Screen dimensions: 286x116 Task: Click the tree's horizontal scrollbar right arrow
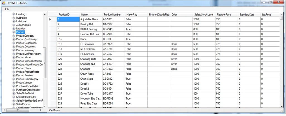(x=41, y=110)
